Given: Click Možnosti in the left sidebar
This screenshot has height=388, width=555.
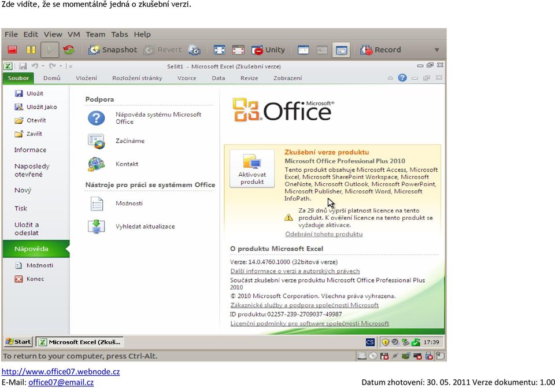Looking at the screenshot, I should pyautogui.click(x=34, y=265).
